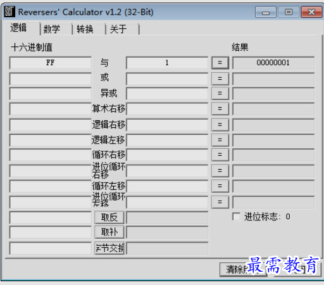Select the 逻辑 tab
Viewport: 324px width, 285px height.
click(23, 28)
